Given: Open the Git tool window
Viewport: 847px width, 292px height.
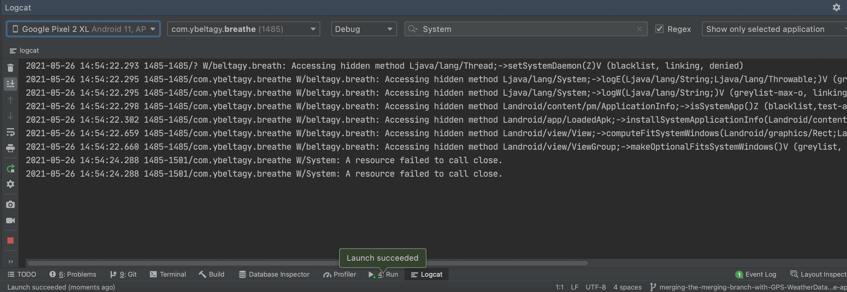Looking at the screenshot, I should pyautogui.click(x=123, y=274).
